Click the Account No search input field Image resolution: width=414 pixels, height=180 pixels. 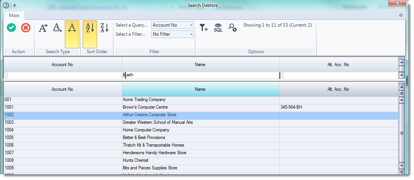click(64, 75)
